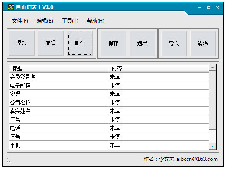Click 未填 cell in 会员登录名 row
Viewport: 226px width, 169px height.
click(x=159, y=77)
